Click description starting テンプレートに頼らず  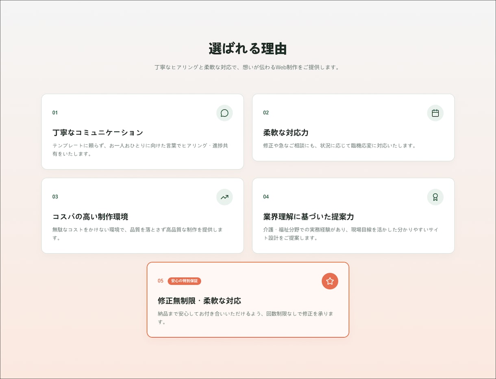140,150
